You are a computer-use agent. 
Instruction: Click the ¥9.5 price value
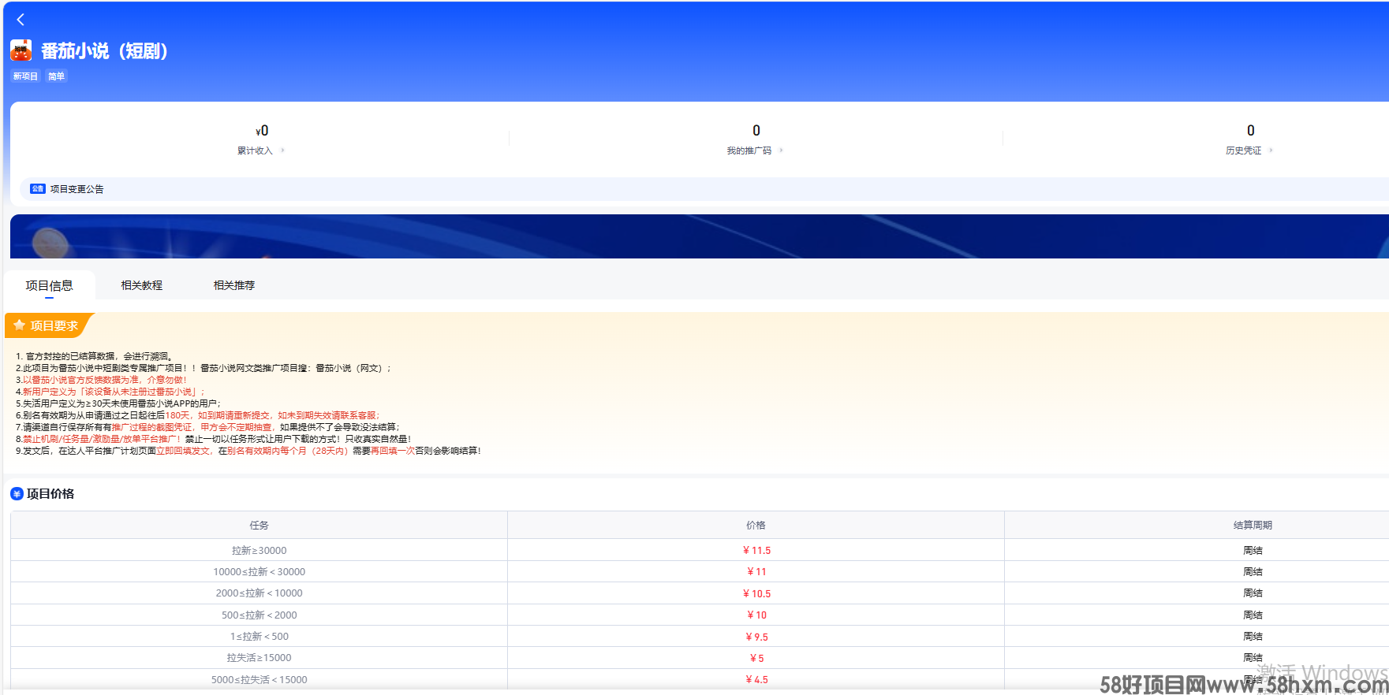click(x=756, y=637)
